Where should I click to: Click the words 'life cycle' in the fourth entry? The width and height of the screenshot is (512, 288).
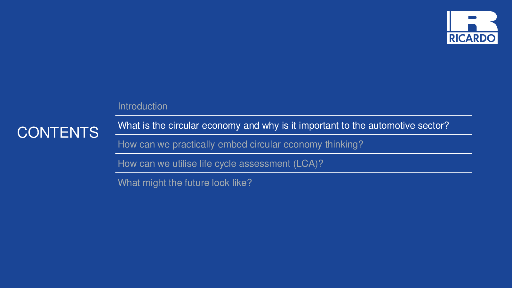click(218, 164)
